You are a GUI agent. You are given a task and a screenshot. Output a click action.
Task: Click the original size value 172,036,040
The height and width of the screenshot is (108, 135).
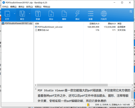pos(110,27)
